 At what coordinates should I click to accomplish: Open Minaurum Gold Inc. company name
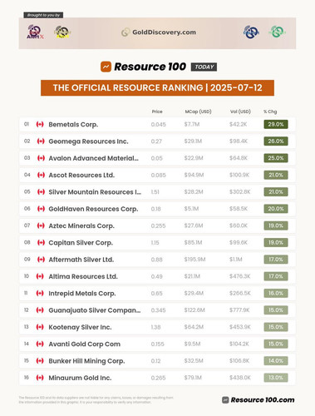[x=80, y=378]
